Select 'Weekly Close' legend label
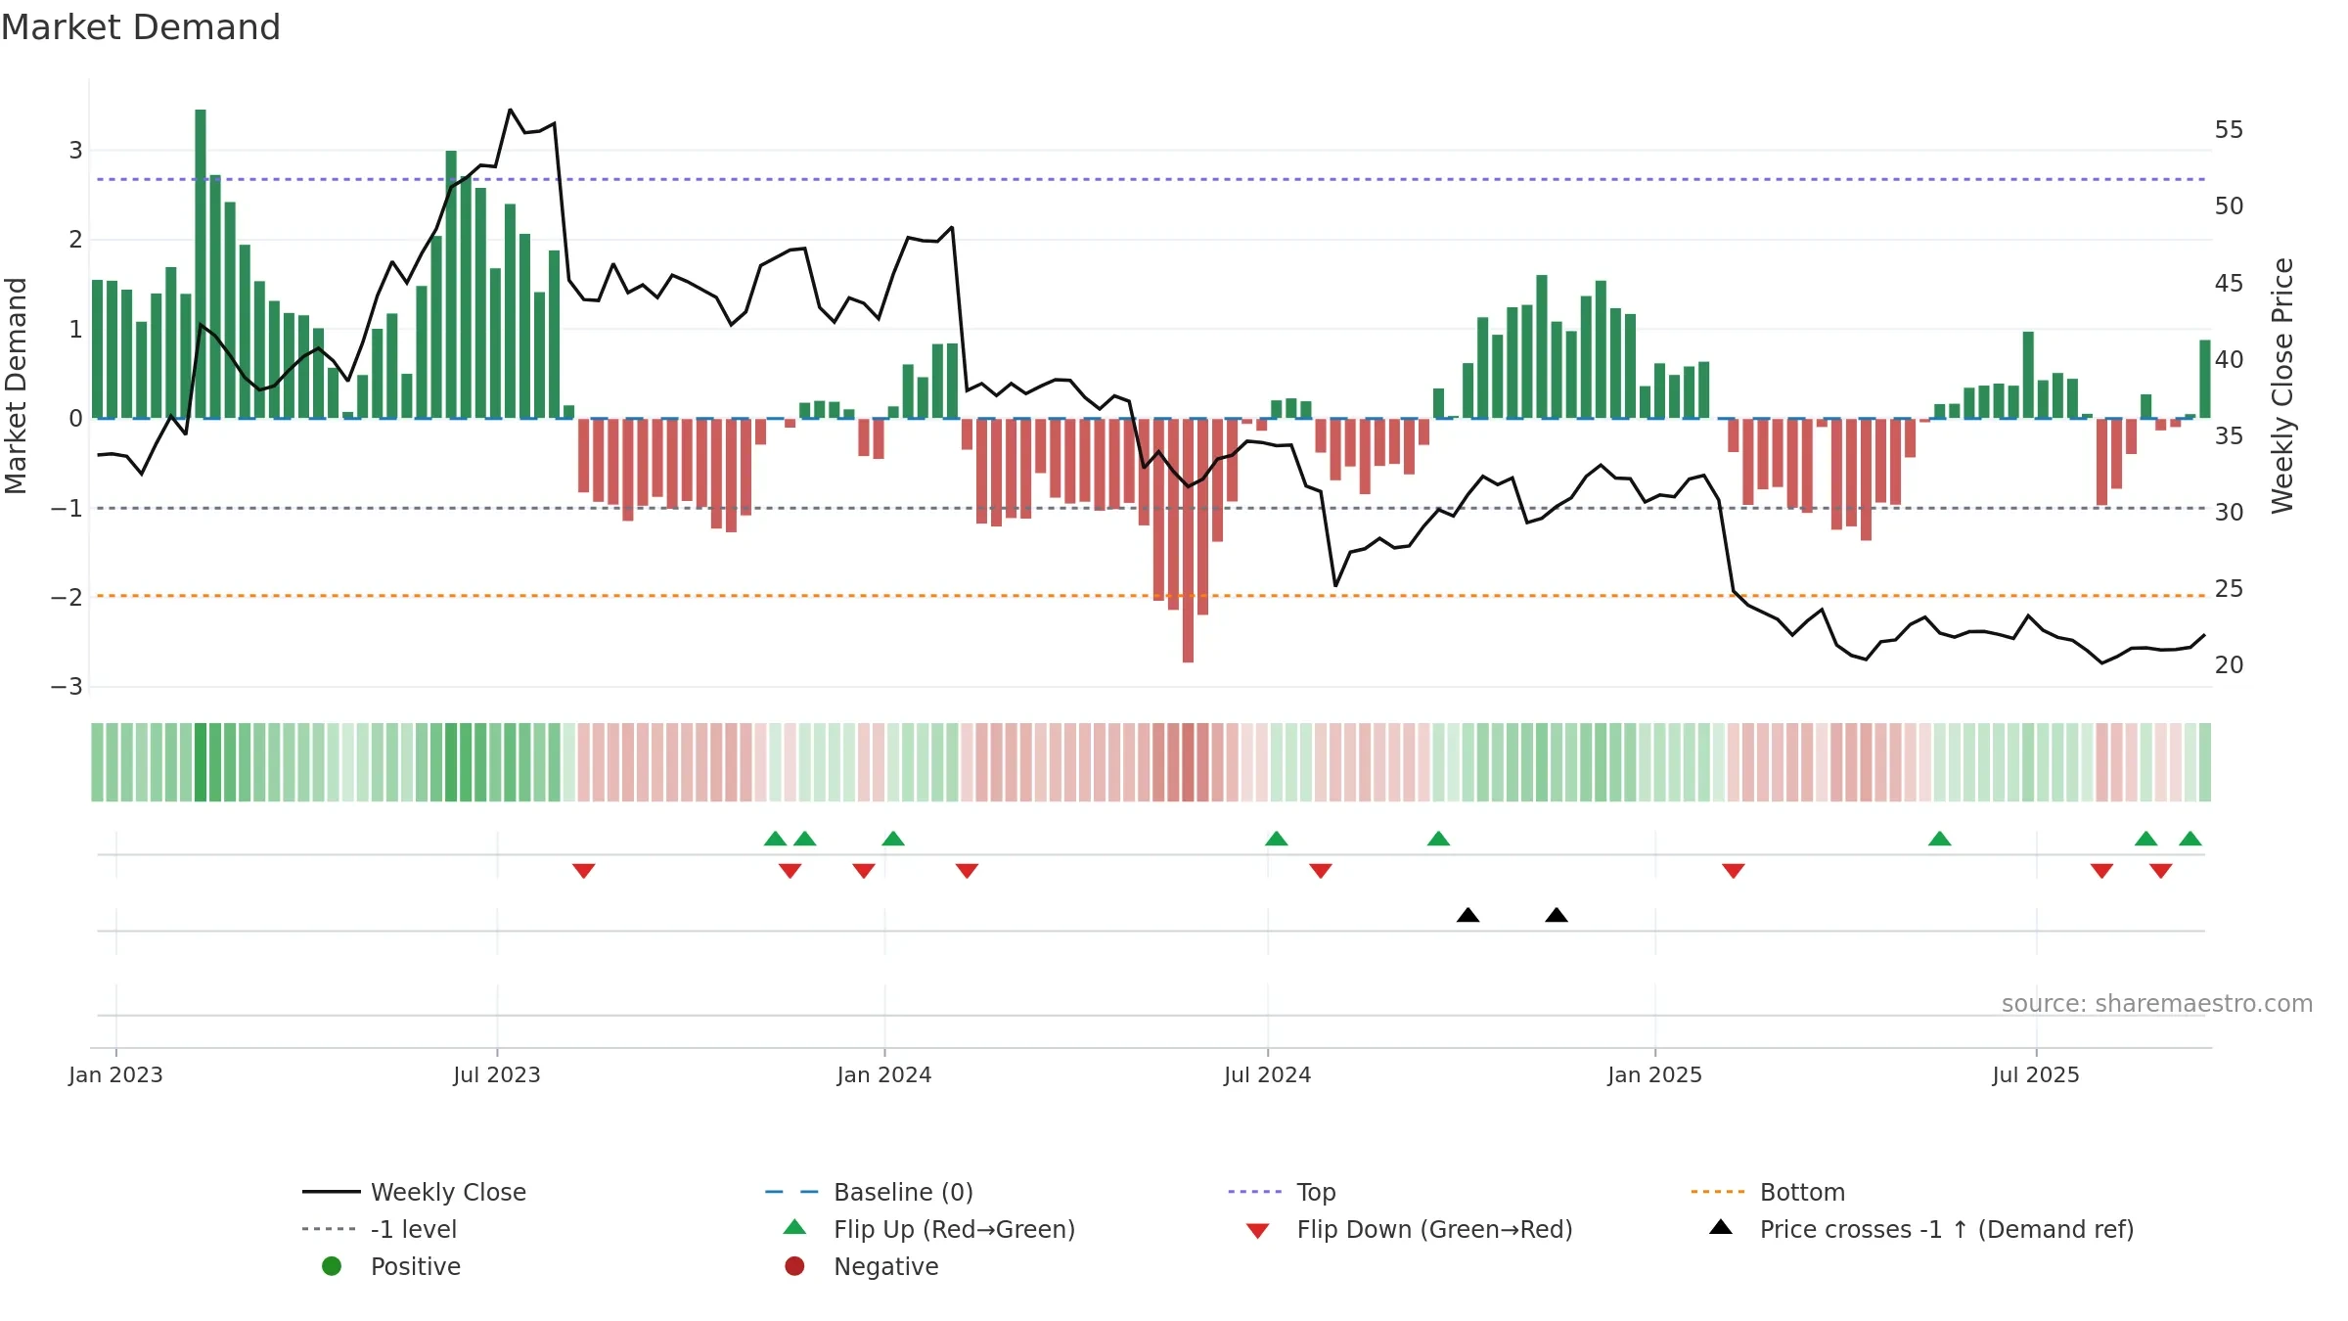Screen dimensions: 2348x1321 pyautogui.click(x=448, y=1192)
